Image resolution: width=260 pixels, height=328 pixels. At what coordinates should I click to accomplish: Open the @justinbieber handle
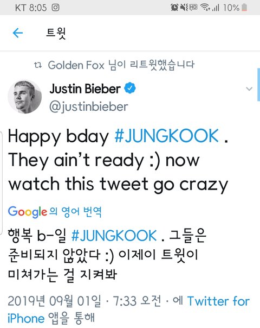pos(89,107)
